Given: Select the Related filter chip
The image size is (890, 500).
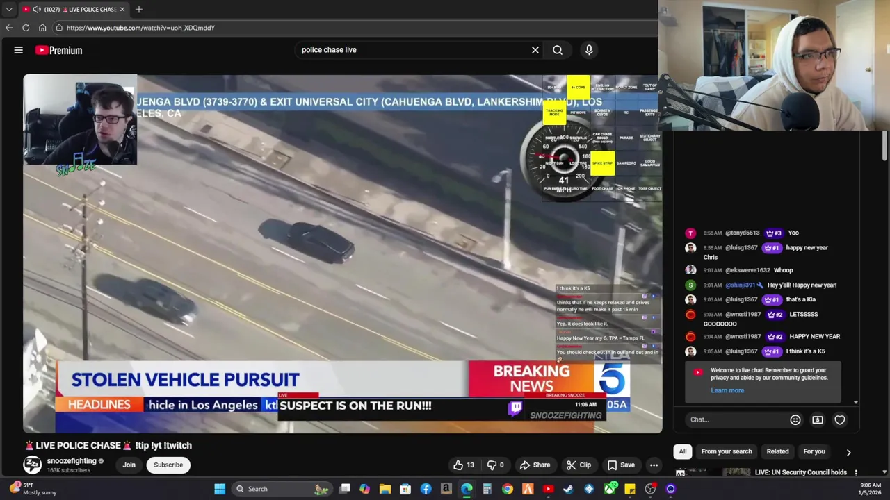Looking at the screenshot, I should tap(777, 451).
